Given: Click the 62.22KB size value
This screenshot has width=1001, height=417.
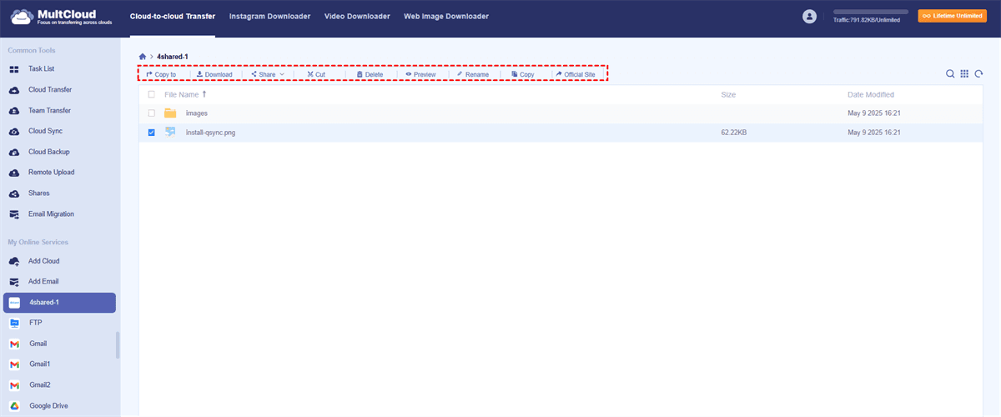Looking at the screenshot, I should point(733,133).
